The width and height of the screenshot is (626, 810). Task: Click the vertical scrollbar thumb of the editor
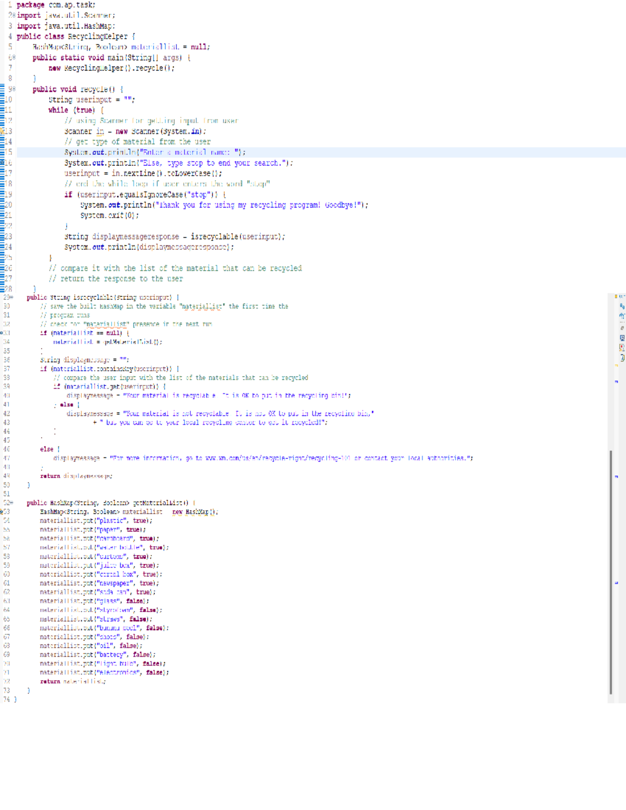(610, 572)
